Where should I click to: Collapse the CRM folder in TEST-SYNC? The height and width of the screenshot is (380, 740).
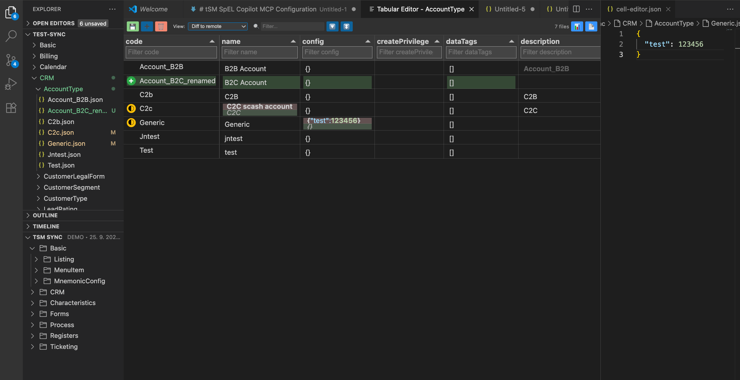click(47, 78)
